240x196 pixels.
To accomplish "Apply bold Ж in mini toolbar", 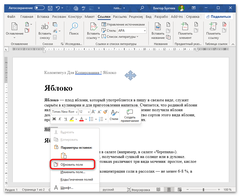I will coord(54,119).
